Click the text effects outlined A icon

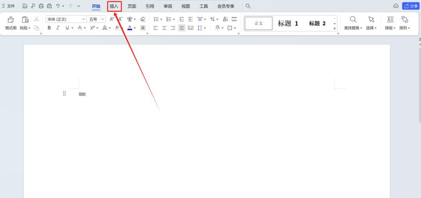click(x=105, y=28)
